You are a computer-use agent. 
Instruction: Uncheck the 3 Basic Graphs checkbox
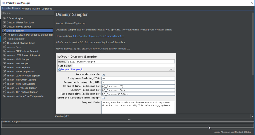click(5, 18)
